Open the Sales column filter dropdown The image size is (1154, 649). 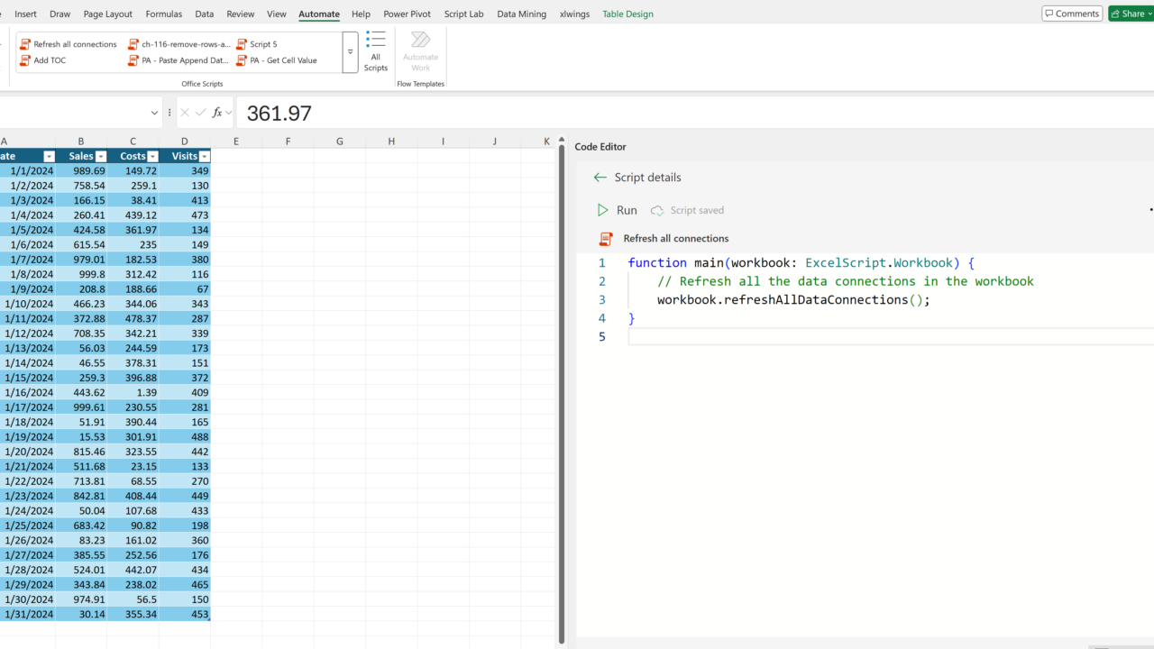[x=101, y=157]
